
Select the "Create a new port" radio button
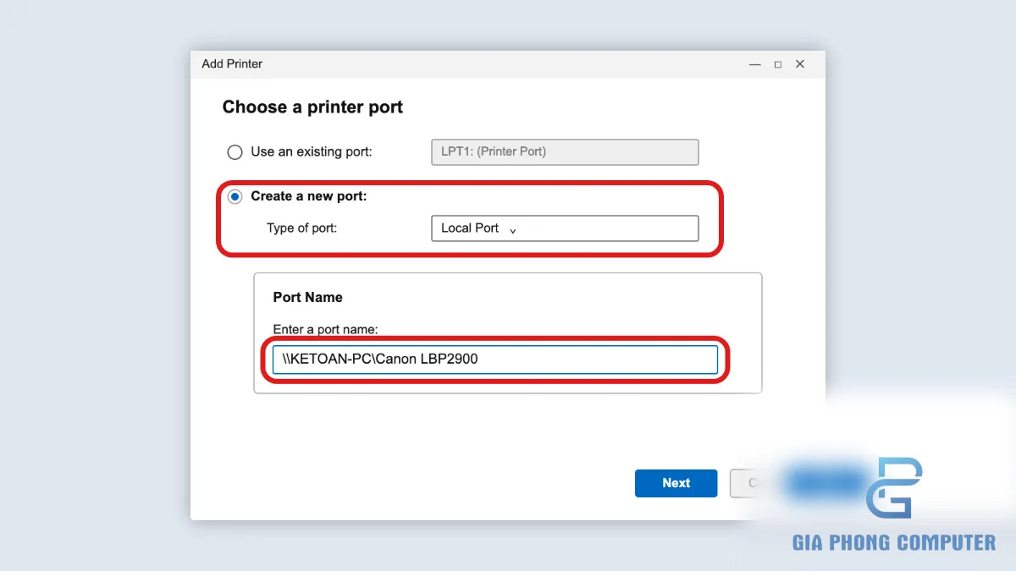[235, 196]
